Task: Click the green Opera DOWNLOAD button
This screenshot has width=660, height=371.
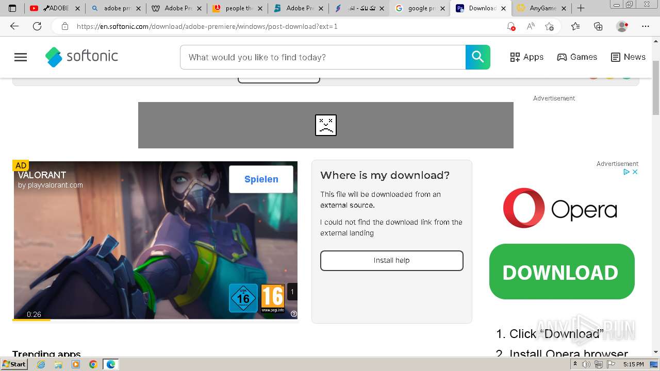Action: [x=562, y=272]
